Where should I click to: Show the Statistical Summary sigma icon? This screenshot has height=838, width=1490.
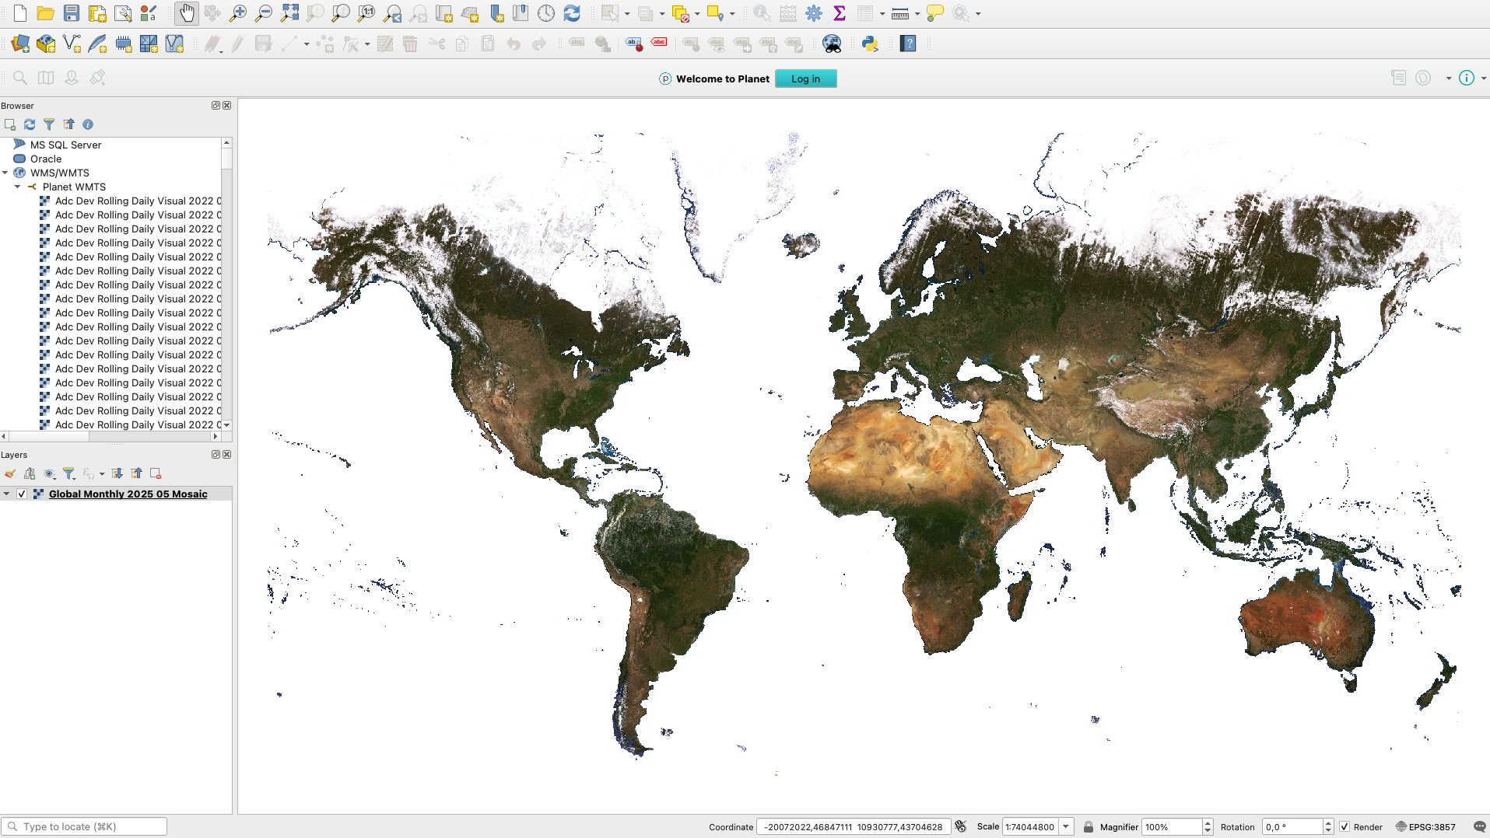(x=840, y=13)
